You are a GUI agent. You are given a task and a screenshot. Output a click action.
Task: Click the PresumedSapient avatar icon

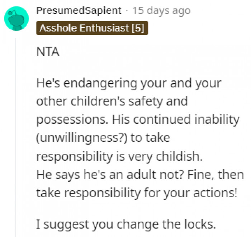coord(16,18)
